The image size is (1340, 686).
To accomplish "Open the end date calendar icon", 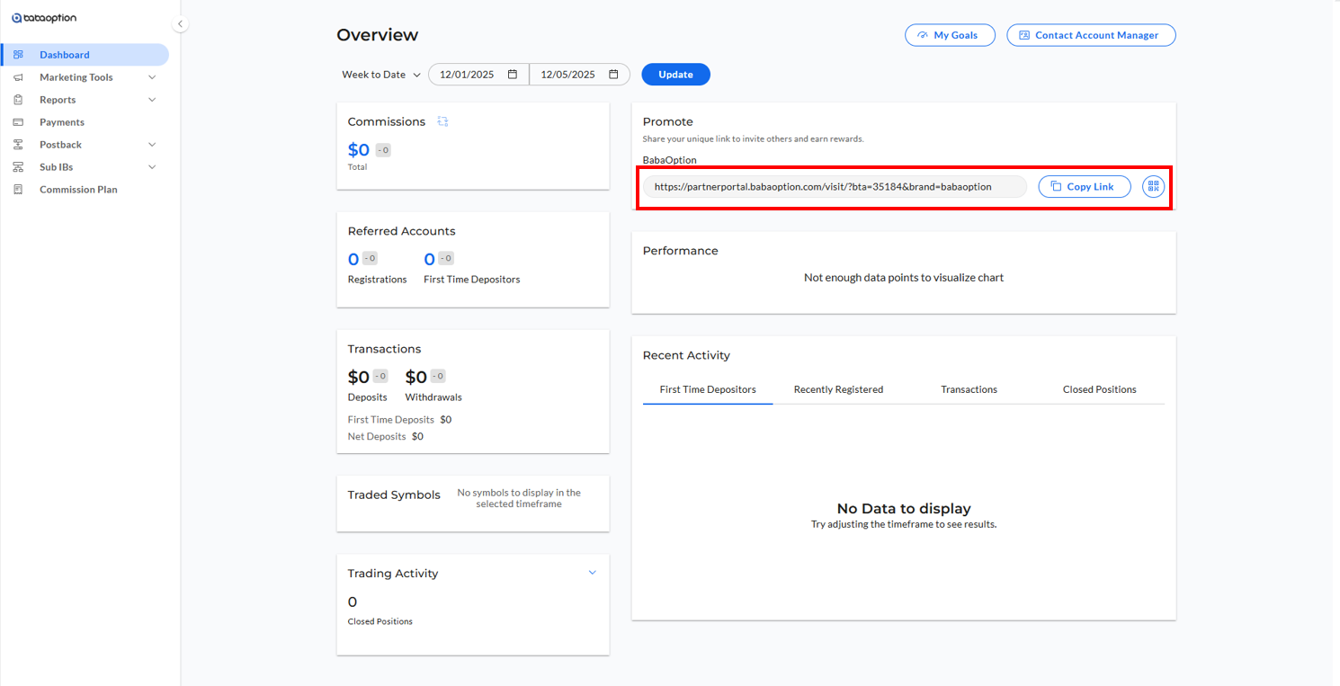I will (613, 75).
